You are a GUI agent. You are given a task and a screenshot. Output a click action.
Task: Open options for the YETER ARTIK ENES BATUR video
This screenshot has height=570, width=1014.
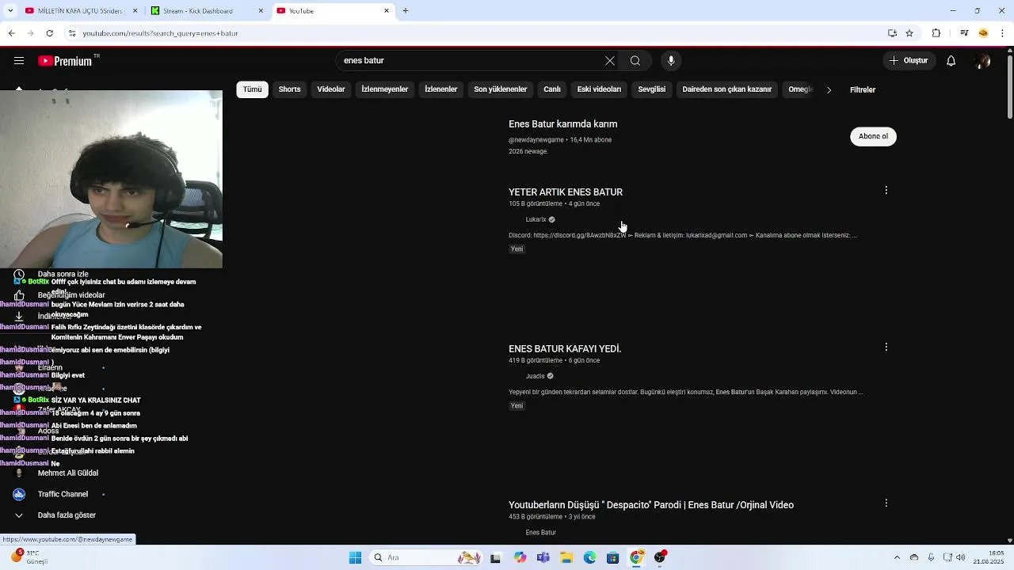(x=886, y=190)
